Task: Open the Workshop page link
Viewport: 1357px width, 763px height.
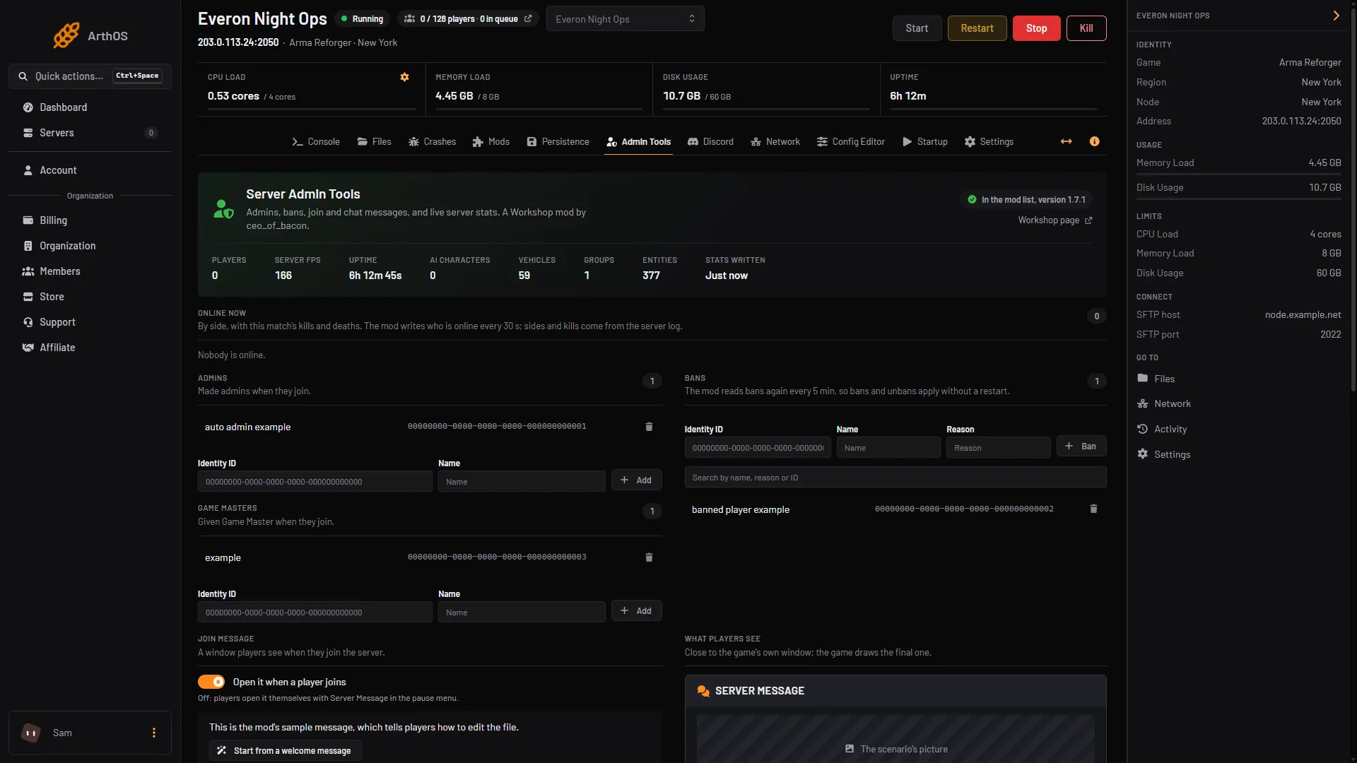Action: click(x=1055, y=220)
